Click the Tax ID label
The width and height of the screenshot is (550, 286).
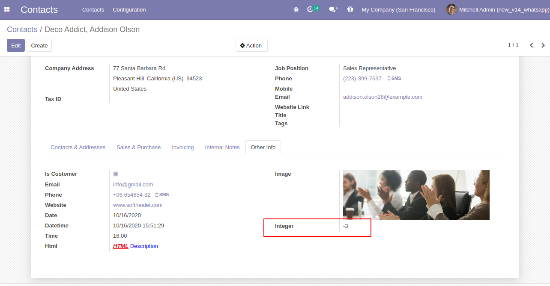pos(53,99)
